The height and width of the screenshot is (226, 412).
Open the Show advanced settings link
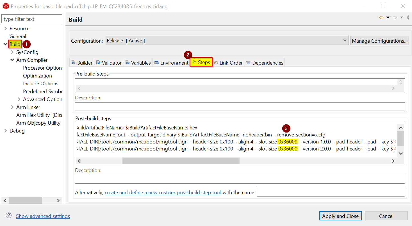pos(43,216)
